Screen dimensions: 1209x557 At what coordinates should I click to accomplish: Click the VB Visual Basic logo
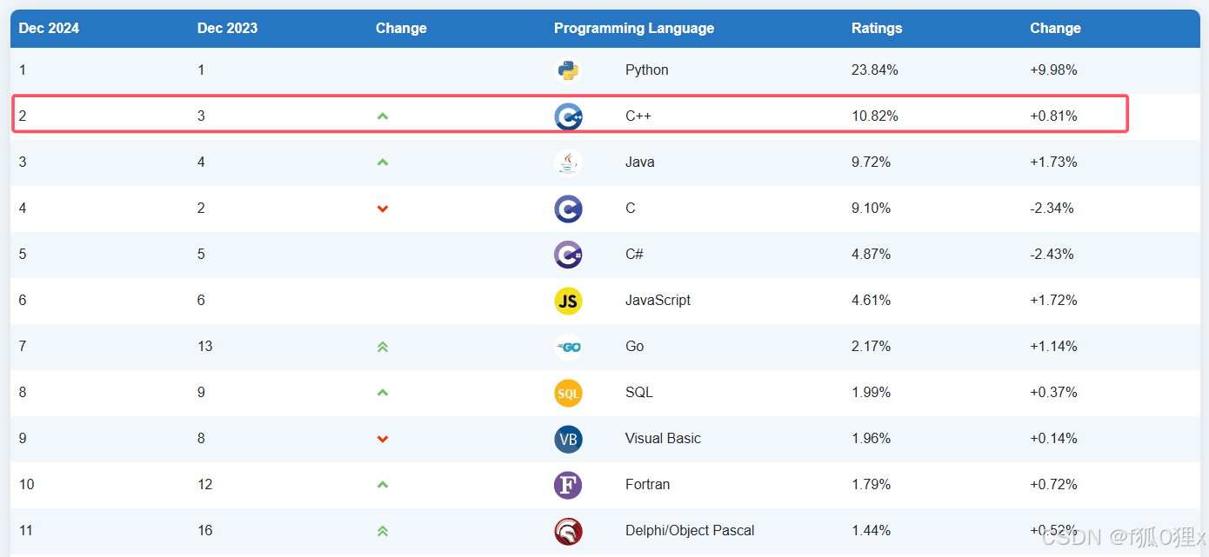(x=568, y=439)
